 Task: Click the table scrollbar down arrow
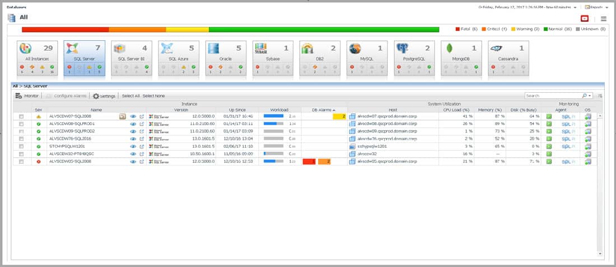600,254
